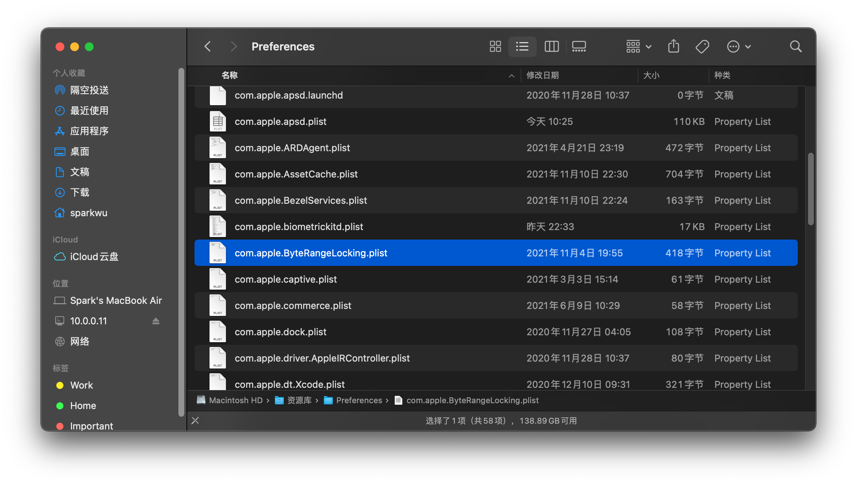857x485 pixels.
Task: Select list view toggle
Action: click(522, 46)
